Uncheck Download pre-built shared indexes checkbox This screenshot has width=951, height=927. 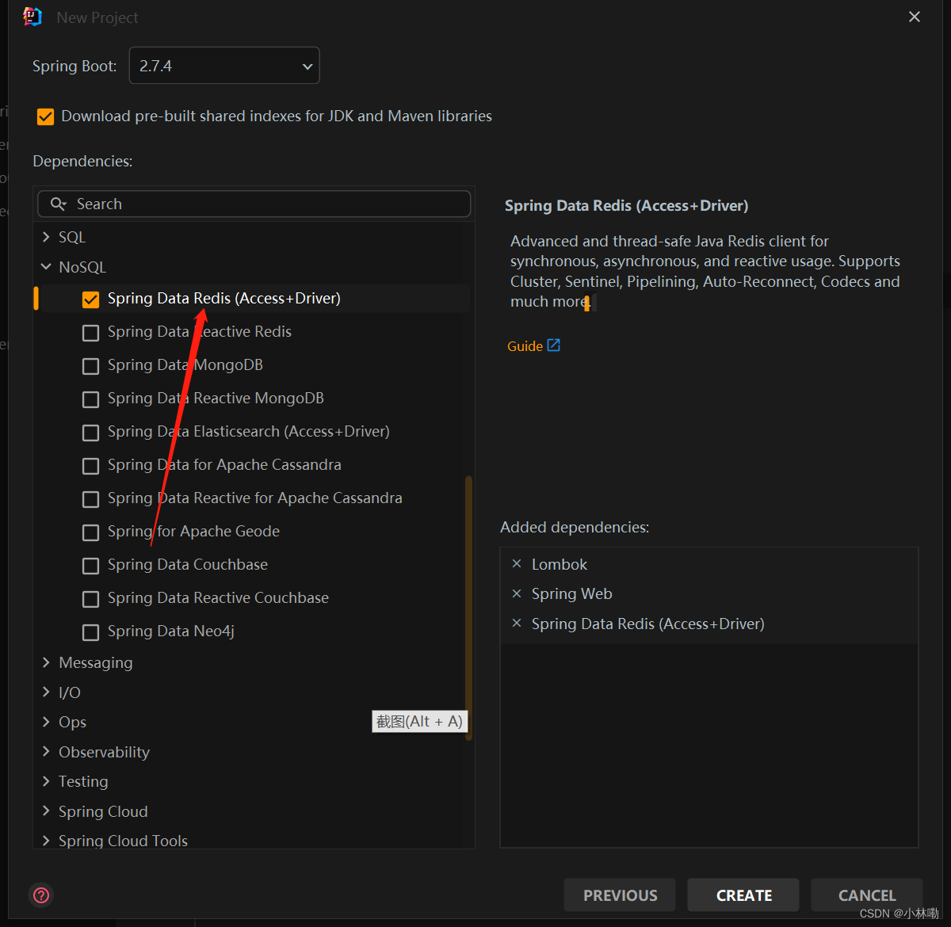[x=46, y=116]
